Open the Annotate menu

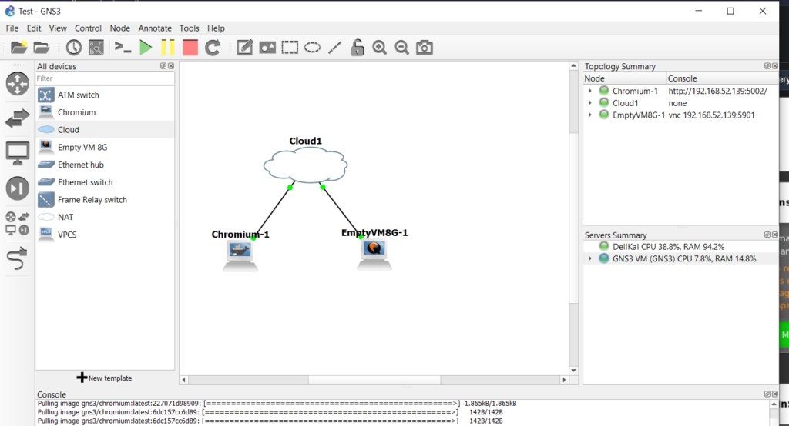coord(155,28)
